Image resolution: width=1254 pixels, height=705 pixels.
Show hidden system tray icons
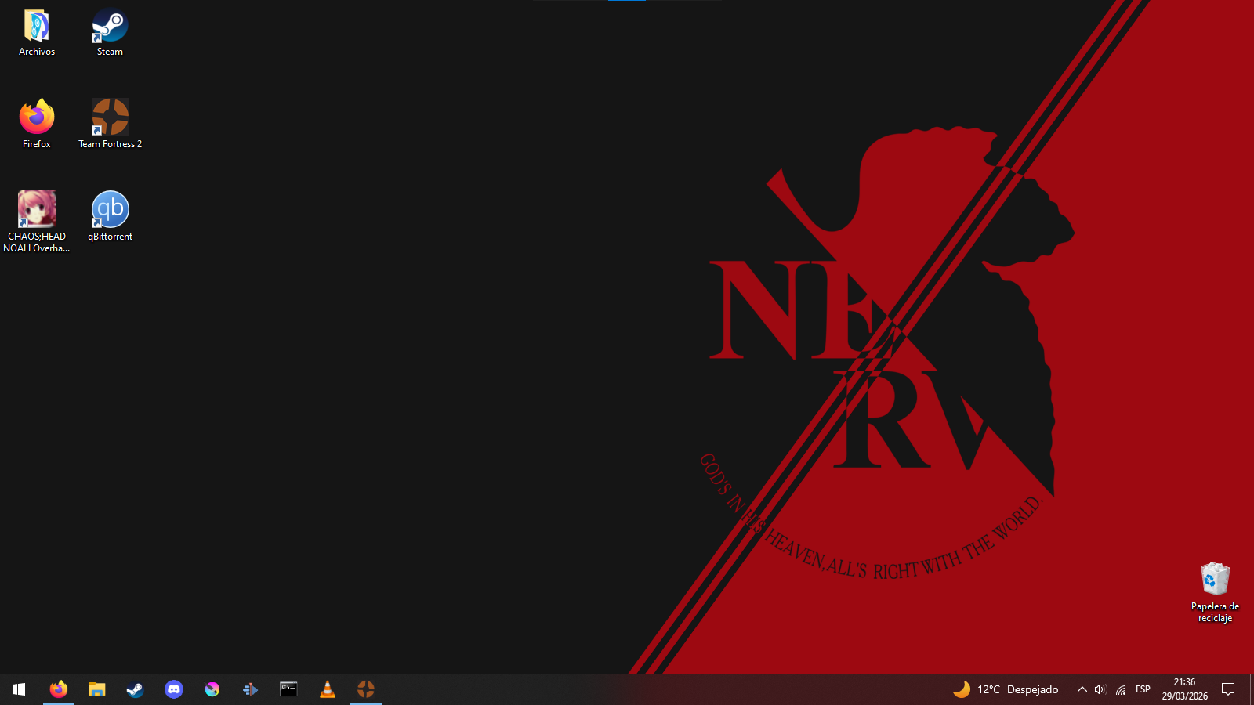coord(1082,689)
